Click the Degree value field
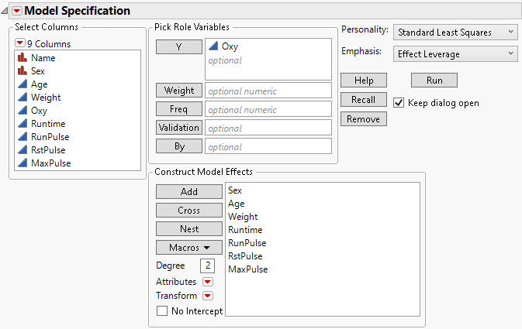The height and width of the screenshot is (329, 522). point(208,266)
